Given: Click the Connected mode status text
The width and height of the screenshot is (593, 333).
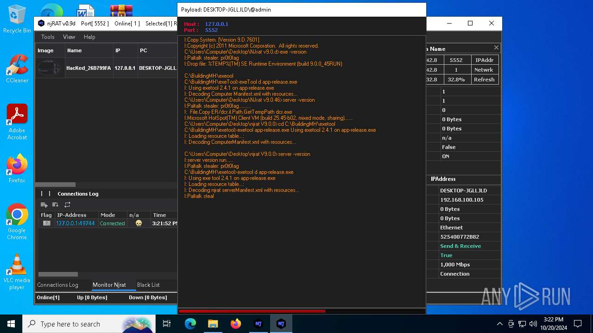Looking at the screenshot, I should pyautogui.click(x=112, y=223).
